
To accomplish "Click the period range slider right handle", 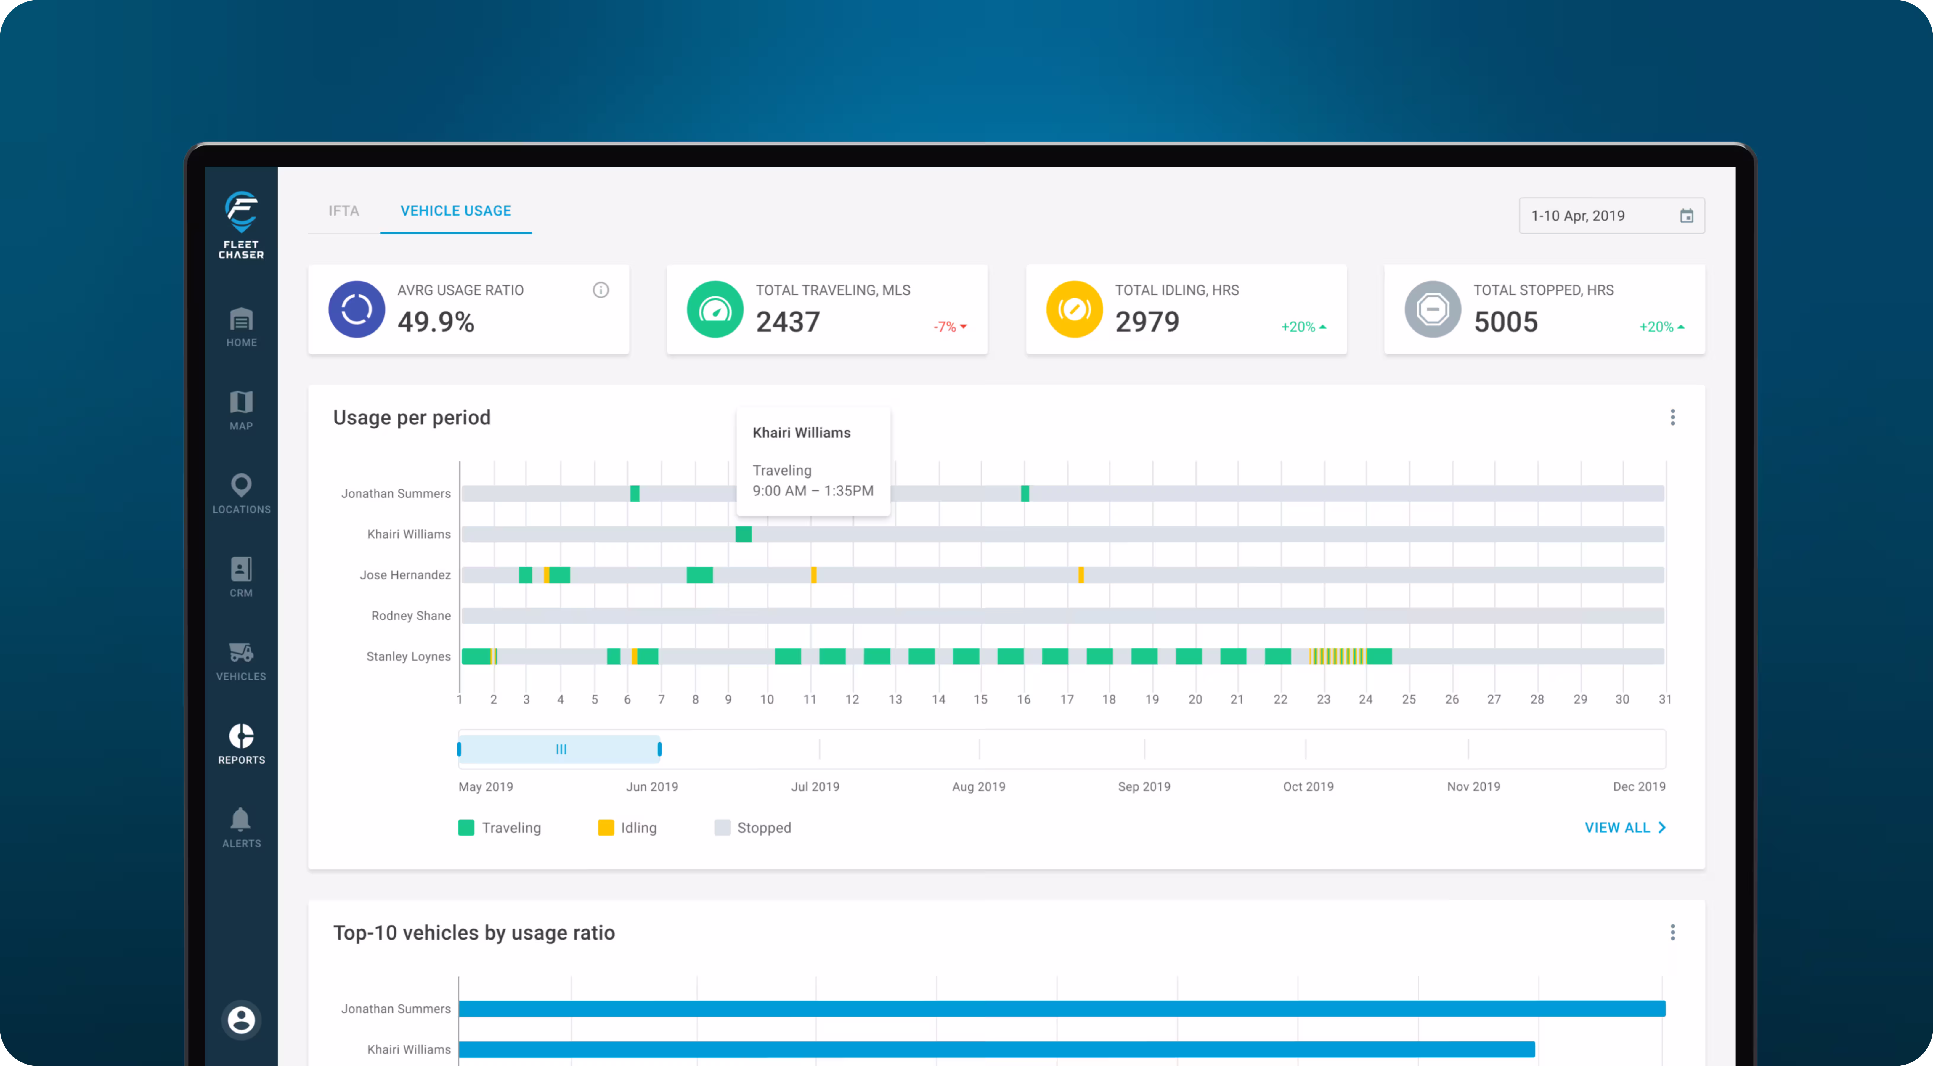I will point(660,749).
